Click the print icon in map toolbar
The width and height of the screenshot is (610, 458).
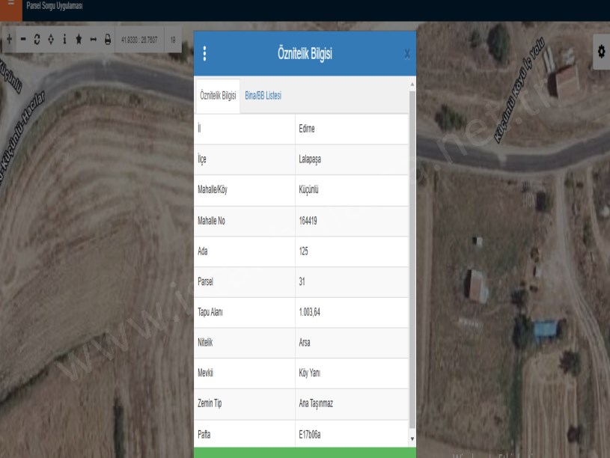[x=108, y=39]
